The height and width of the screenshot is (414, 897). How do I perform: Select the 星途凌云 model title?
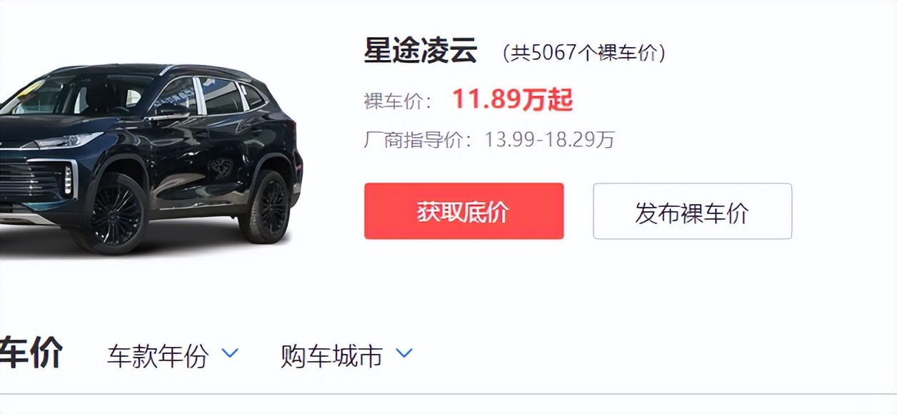pyautogui.click(x=420, y=52)
